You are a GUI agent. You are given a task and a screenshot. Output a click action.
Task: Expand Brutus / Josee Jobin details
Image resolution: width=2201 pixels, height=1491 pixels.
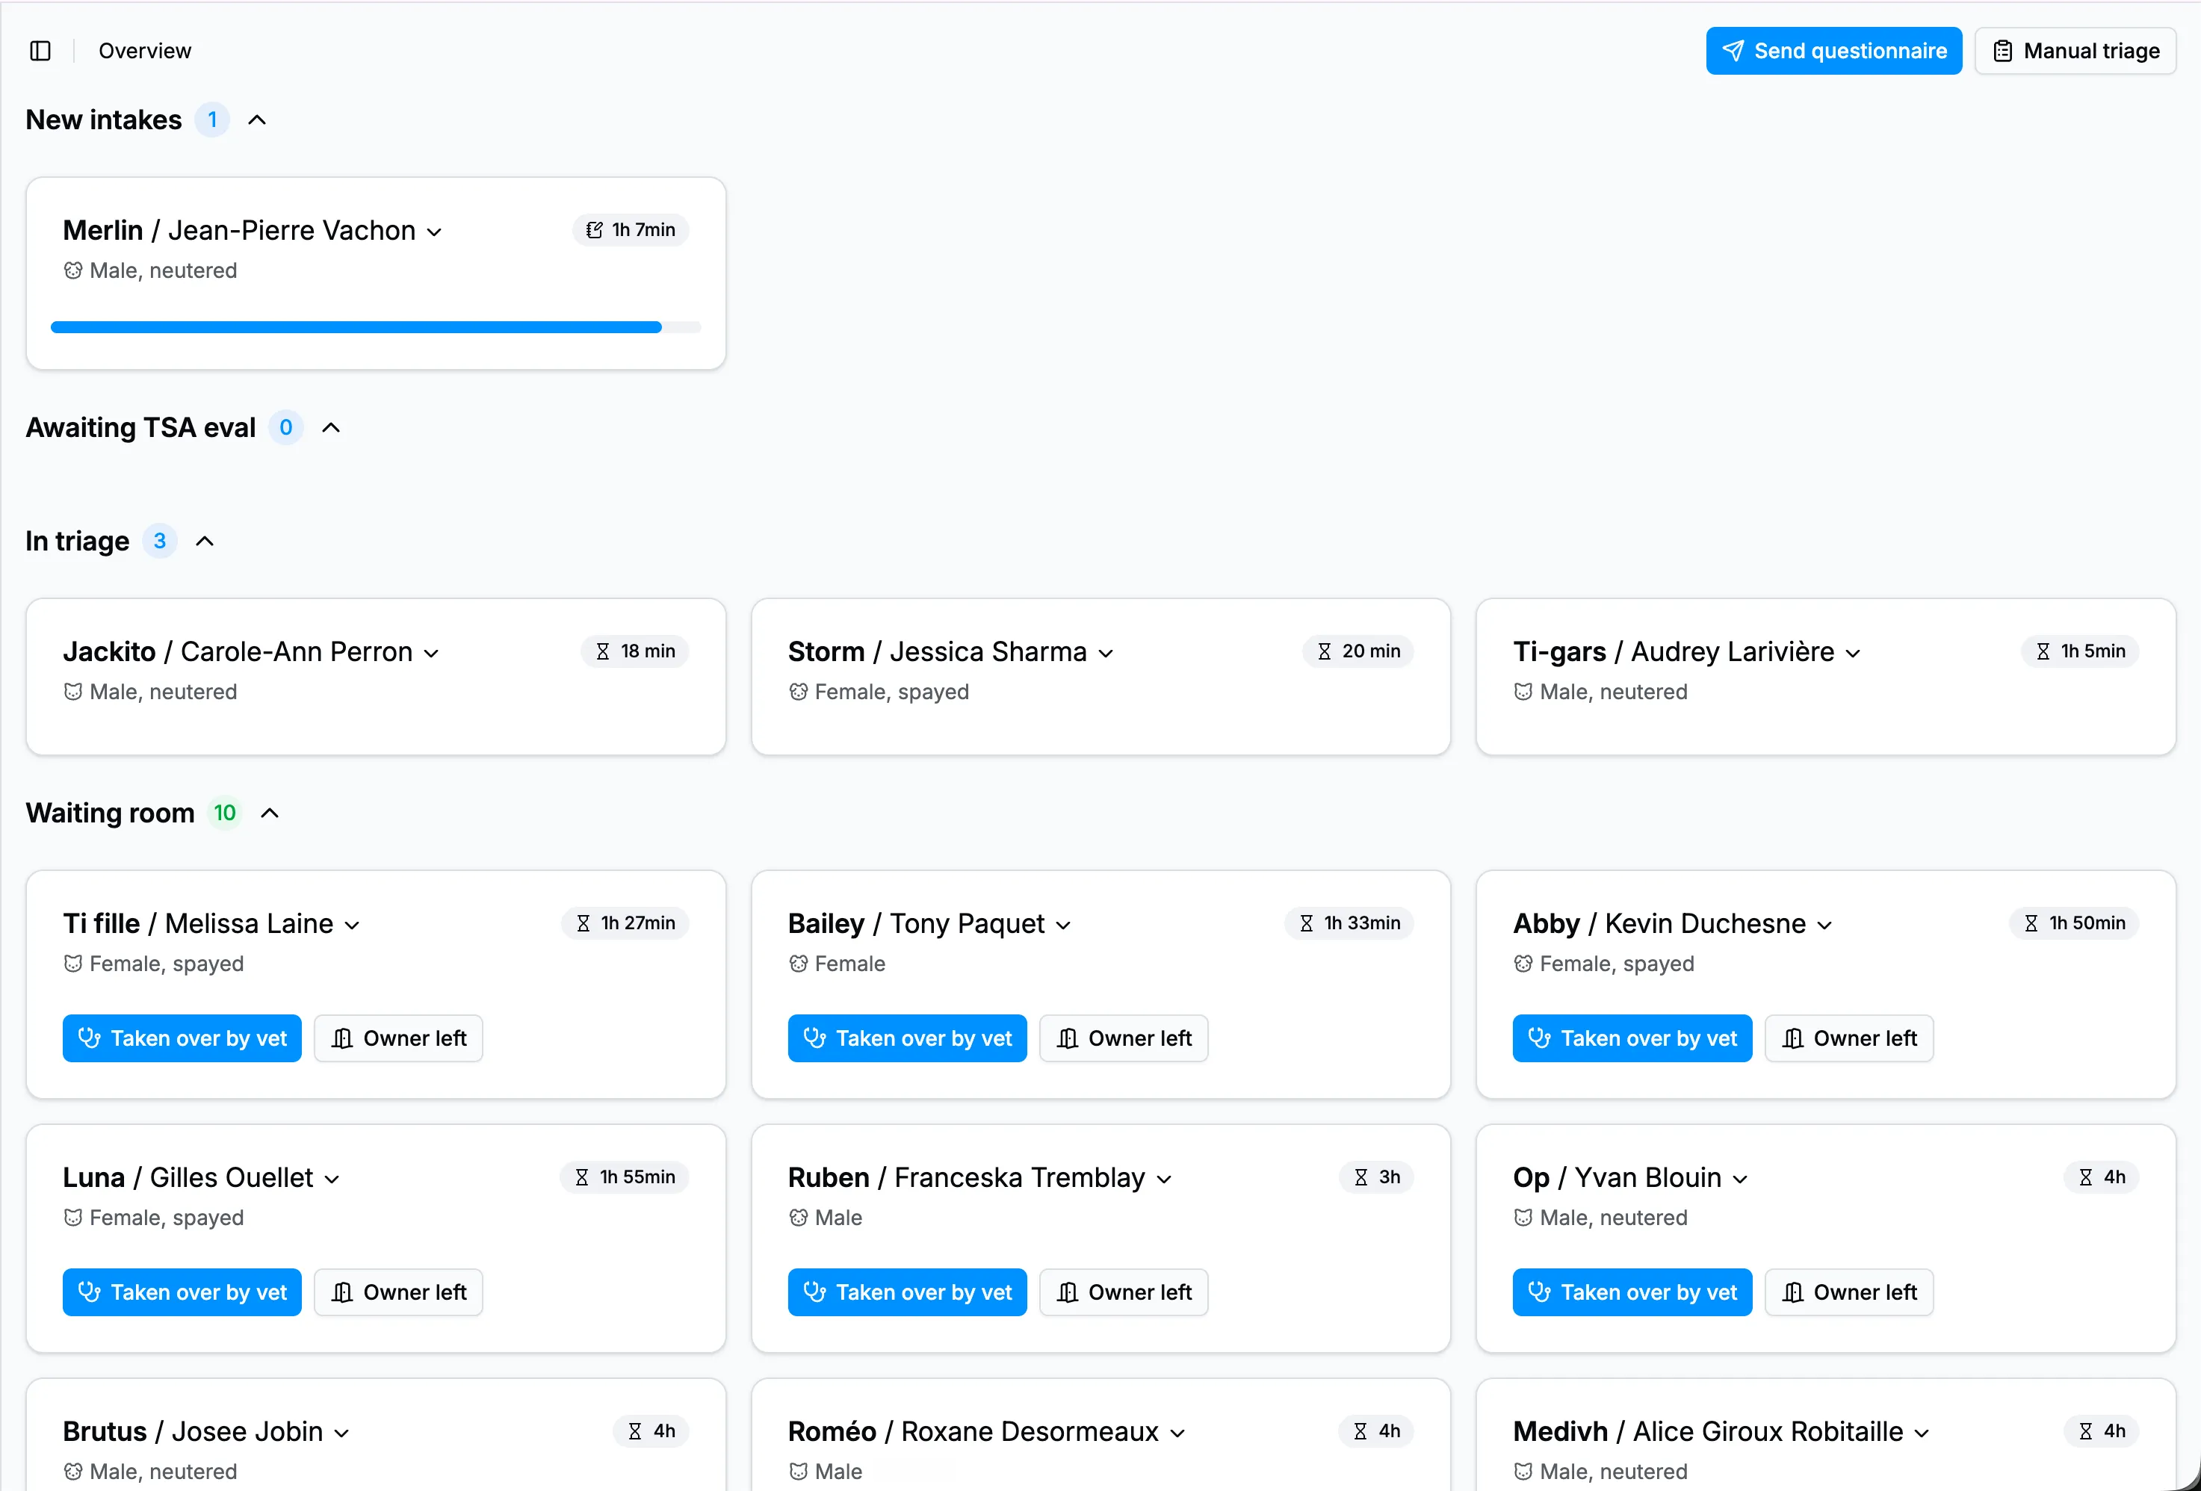(x=342, y=1433)
